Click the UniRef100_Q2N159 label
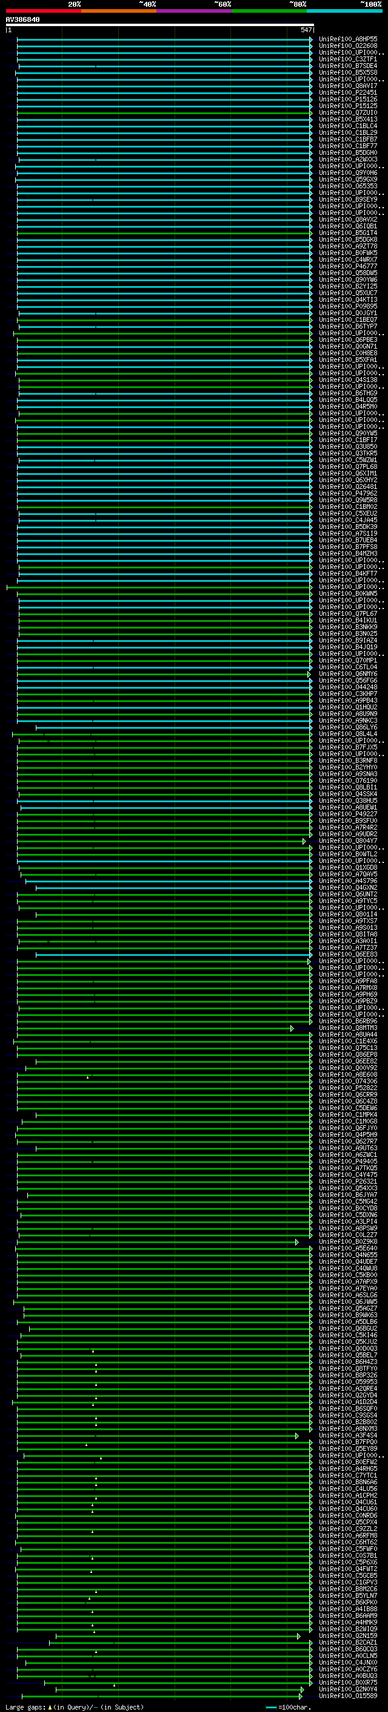The width and height of the screenshot is (388, 1712). [x=348, y=1635]
